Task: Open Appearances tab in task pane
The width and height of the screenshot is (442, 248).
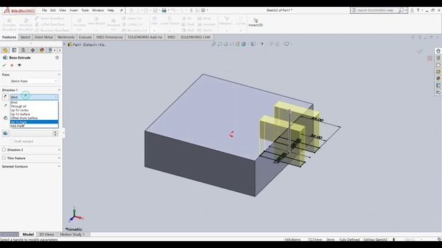Action: click(438, 79)
